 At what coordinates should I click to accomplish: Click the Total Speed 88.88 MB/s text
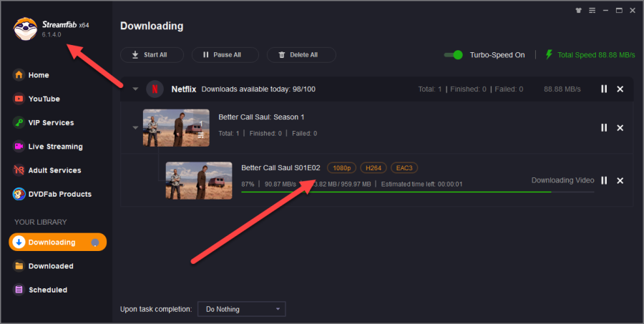click(x=596, y=55)
